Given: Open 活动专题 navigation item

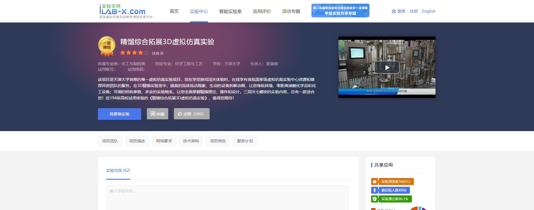Looking at the screenshot, I should (x=291, y=11).
